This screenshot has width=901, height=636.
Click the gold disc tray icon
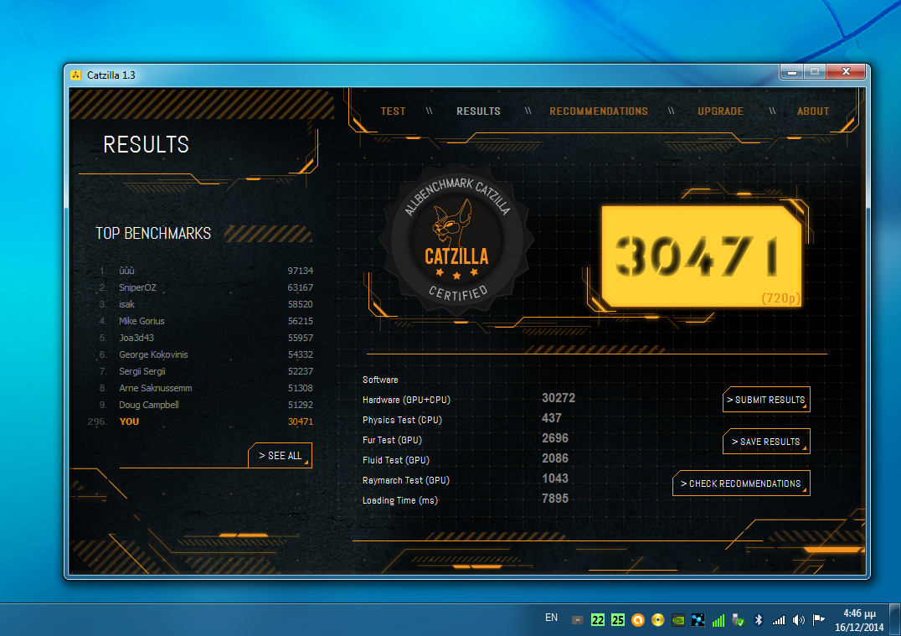tap(658, 620)
